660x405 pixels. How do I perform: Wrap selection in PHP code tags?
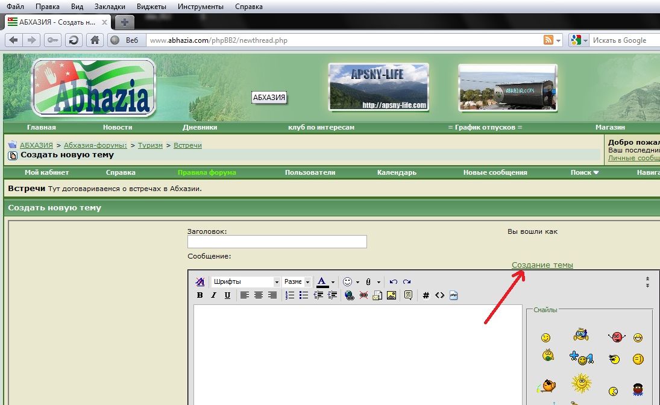click(x=454, y=295)
